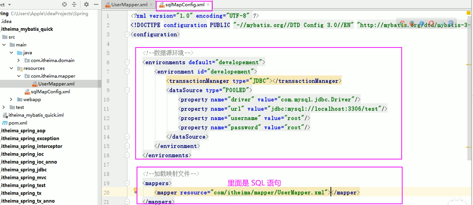The height and width of the screenshot is (205, 473).
Task: Click the XML file icon beside sqlMapConfig.xml in the tree
Action: tap(27, 92)
